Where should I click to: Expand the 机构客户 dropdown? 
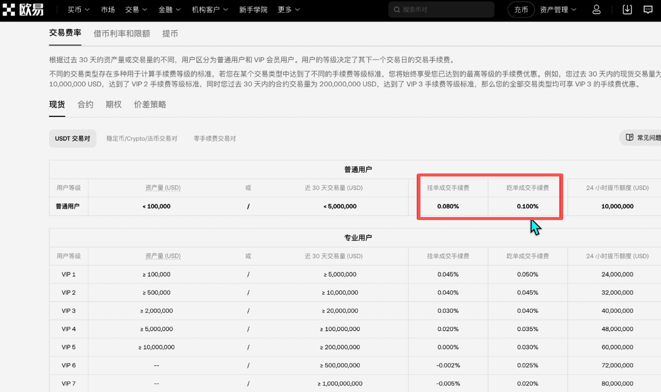(209, 9)
